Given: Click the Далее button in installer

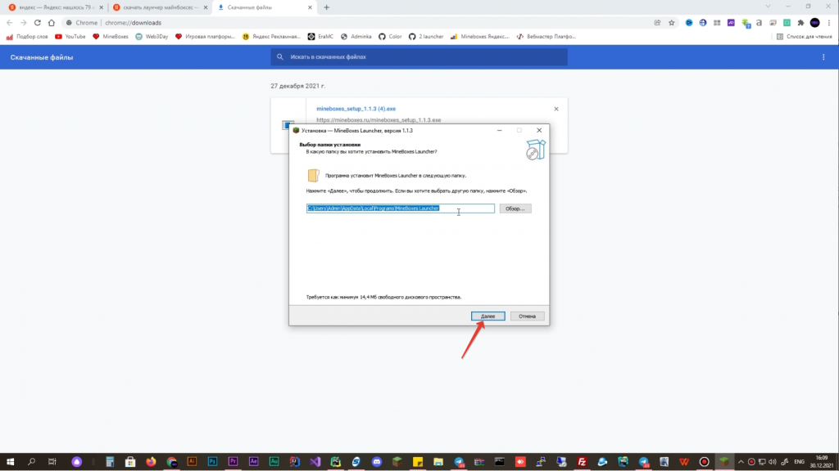Looking at the screenshot, I should (488, 316).
